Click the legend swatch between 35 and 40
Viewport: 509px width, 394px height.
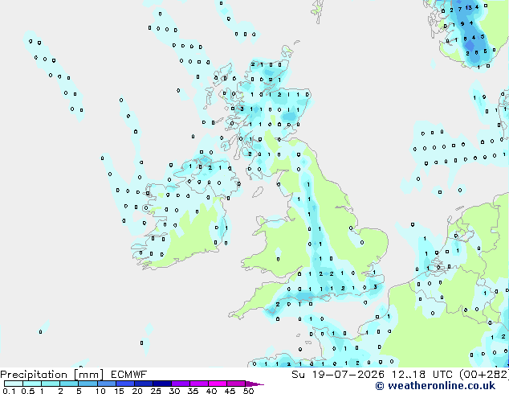[199, 384]
